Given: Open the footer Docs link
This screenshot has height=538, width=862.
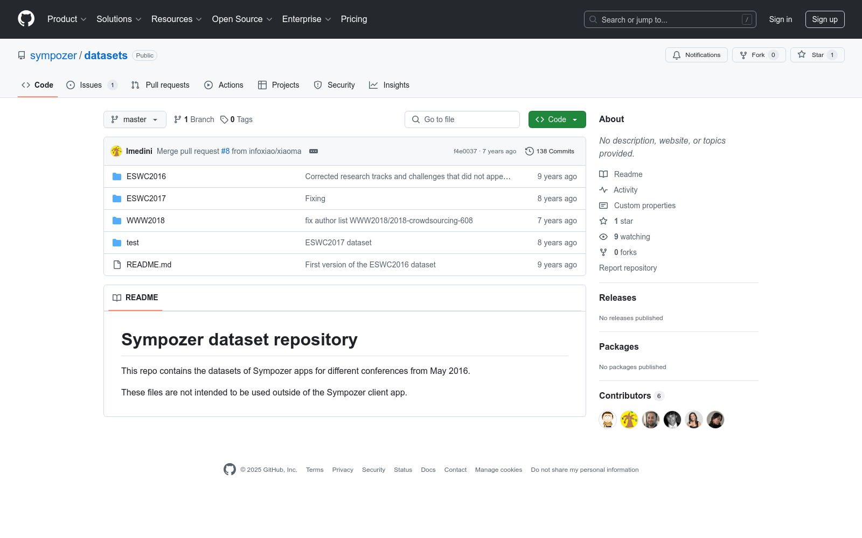Looking at the screenshot, I should pyautogui.click(x=428, y=470).
